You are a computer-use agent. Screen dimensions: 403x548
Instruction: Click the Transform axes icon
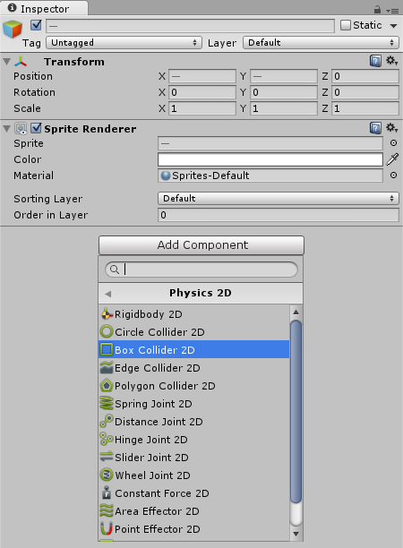(21, 62)
